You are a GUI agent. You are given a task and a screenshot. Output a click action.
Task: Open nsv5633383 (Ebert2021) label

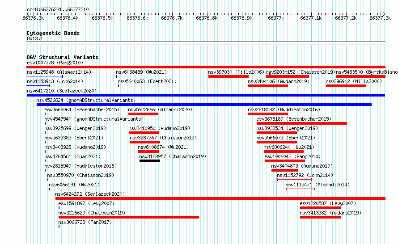click(x=74, y=138)
